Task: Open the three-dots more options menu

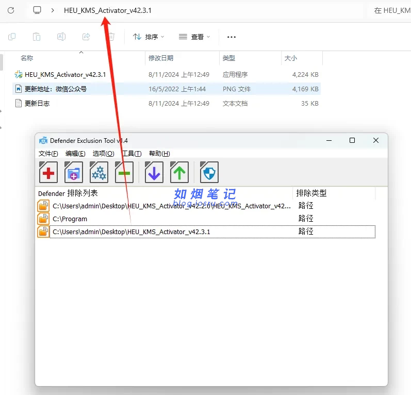Action: (x=232, y=37)
